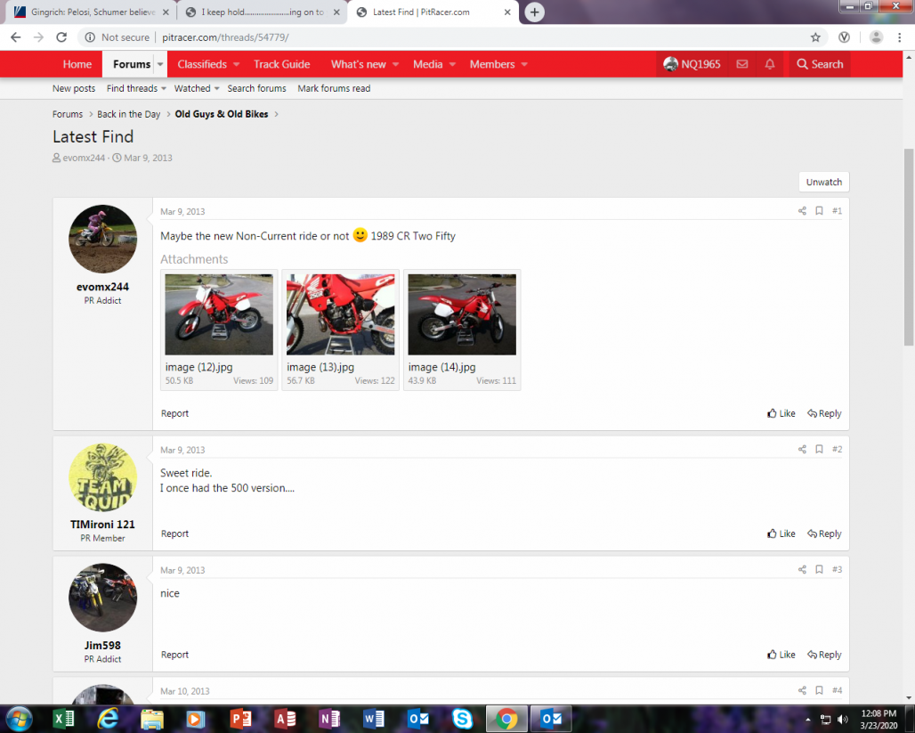
Task: Open Excel from the taskbar
Action: 64,719
